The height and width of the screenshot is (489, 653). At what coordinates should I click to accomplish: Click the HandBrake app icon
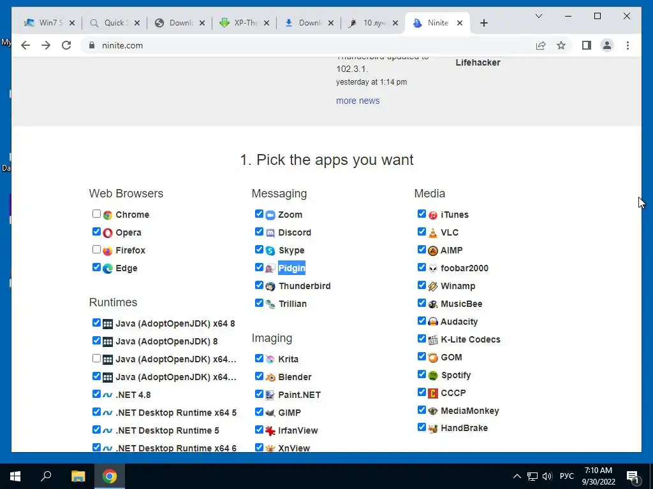tap(433, 429)
